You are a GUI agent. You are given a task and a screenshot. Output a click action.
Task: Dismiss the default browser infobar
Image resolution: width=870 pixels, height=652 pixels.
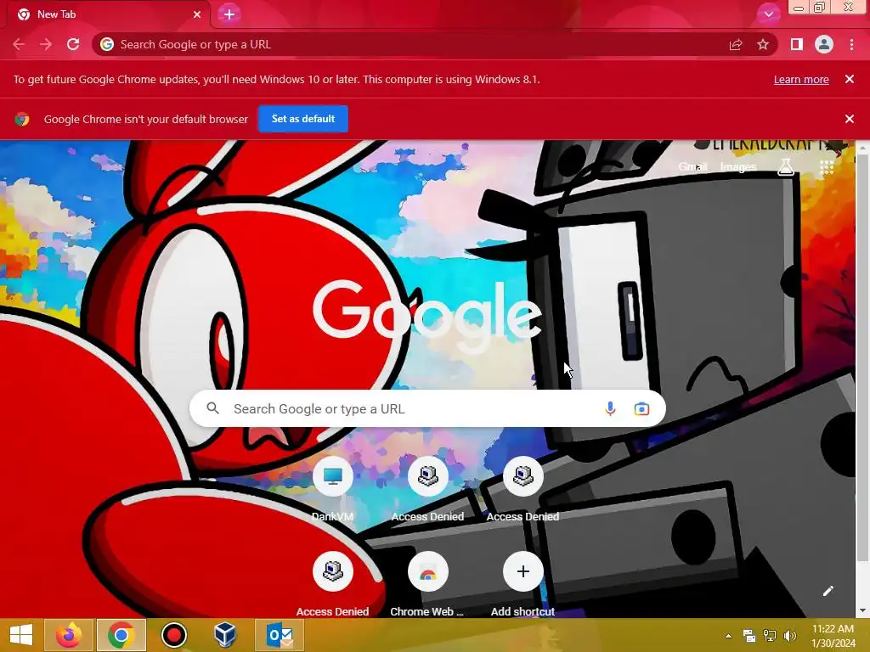pyautogui.click(x=850, y=119)
